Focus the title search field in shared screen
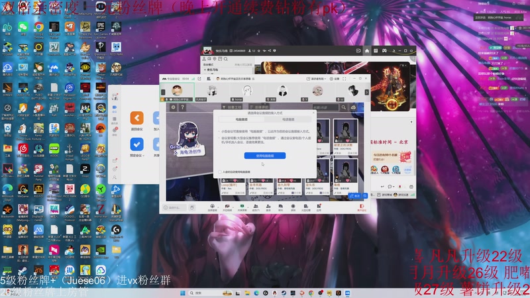Viewport: 530px width, 298px height. click(x=325, y=107)
